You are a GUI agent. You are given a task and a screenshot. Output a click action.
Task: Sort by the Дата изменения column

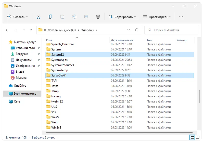pos(122,40)
